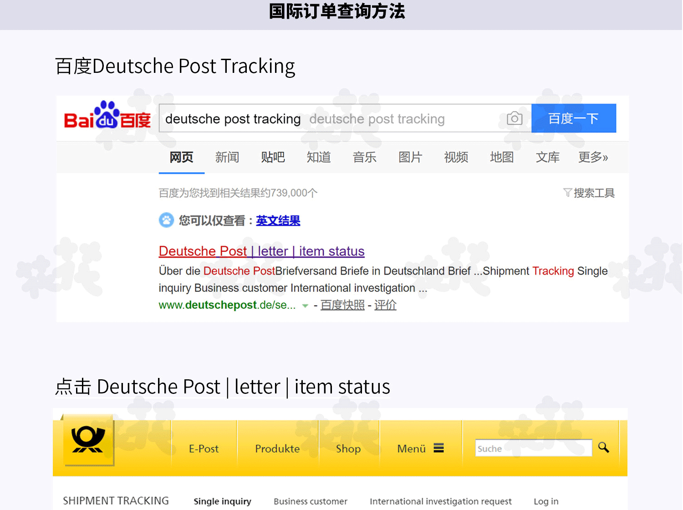Viewport: 683px width, 510px height.
Task: Click the Log in link
Action: point(546,501)
